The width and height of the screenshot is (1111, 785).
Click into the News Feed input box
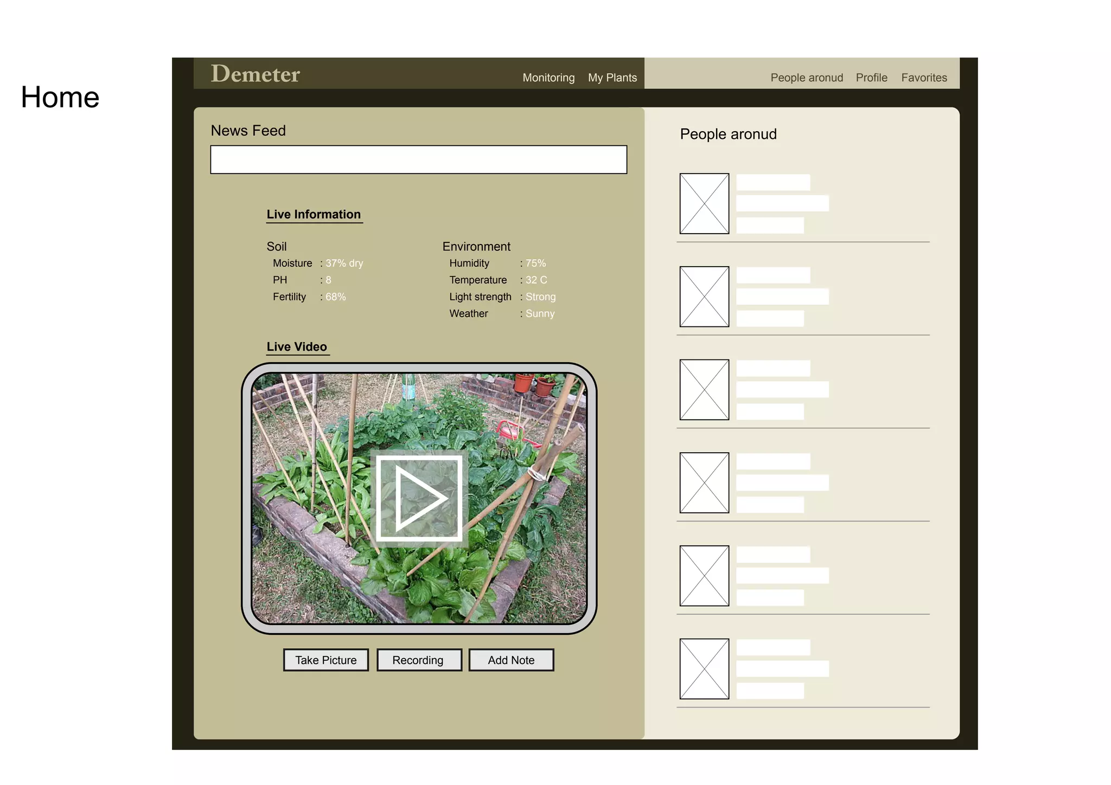tap(418, 159)
